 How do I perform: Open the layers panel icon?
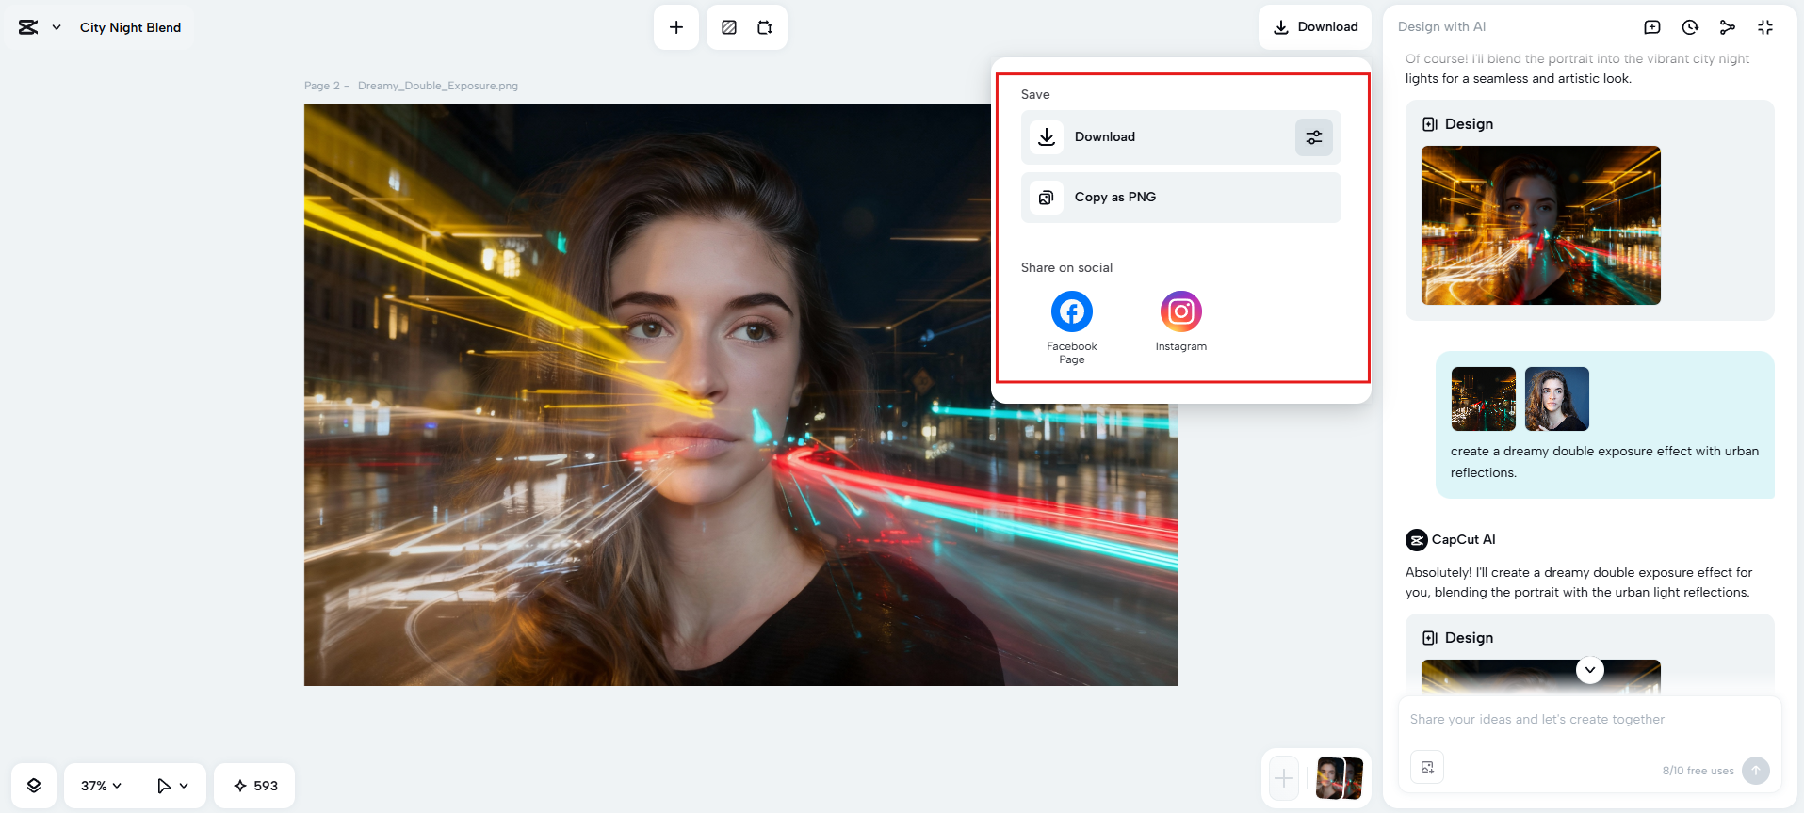pos(34,786)
